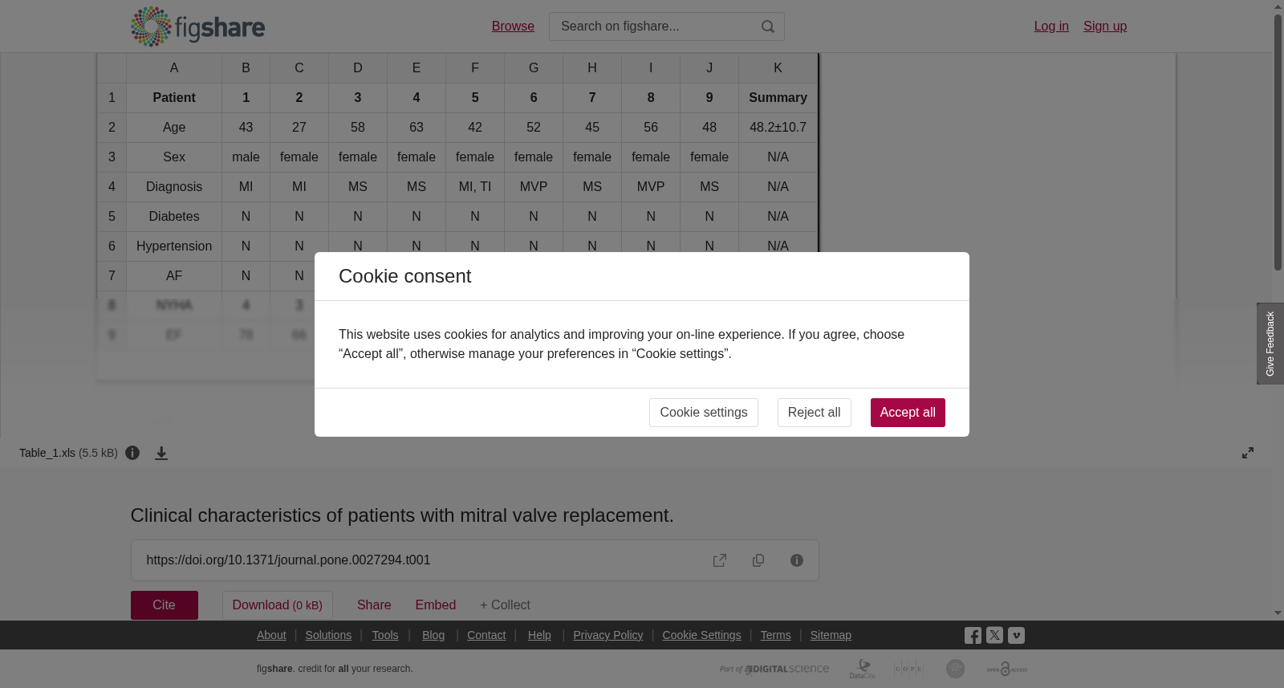This screenshot has height=688, width=1284.
Task: Open the Give Feedback side tab
Action: (1270, 344)
